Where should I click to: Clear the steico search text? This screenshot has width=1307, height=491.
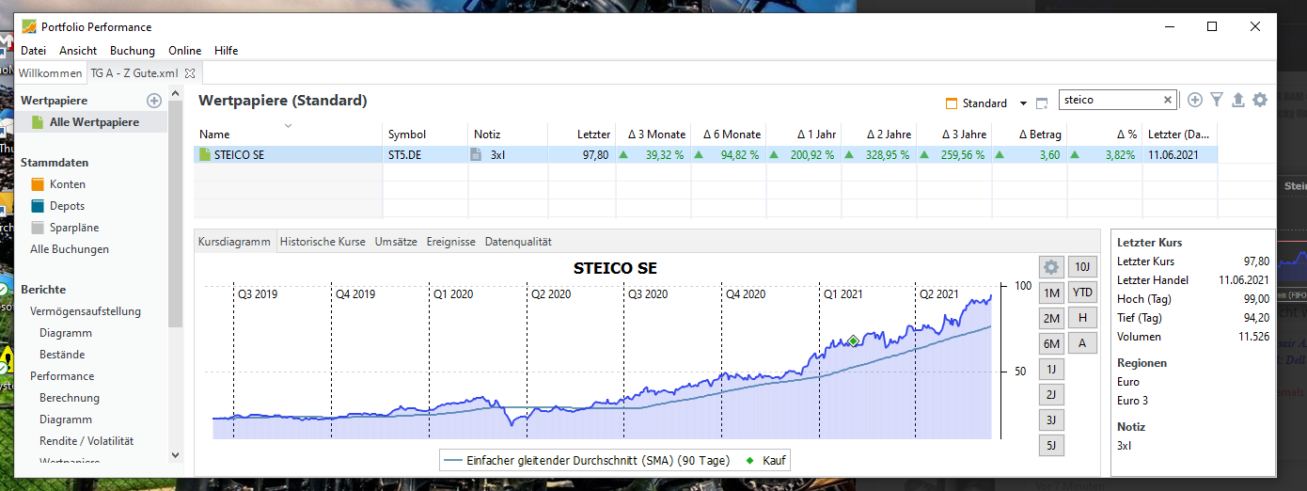pyautogui.click(x=1168, y=100)
